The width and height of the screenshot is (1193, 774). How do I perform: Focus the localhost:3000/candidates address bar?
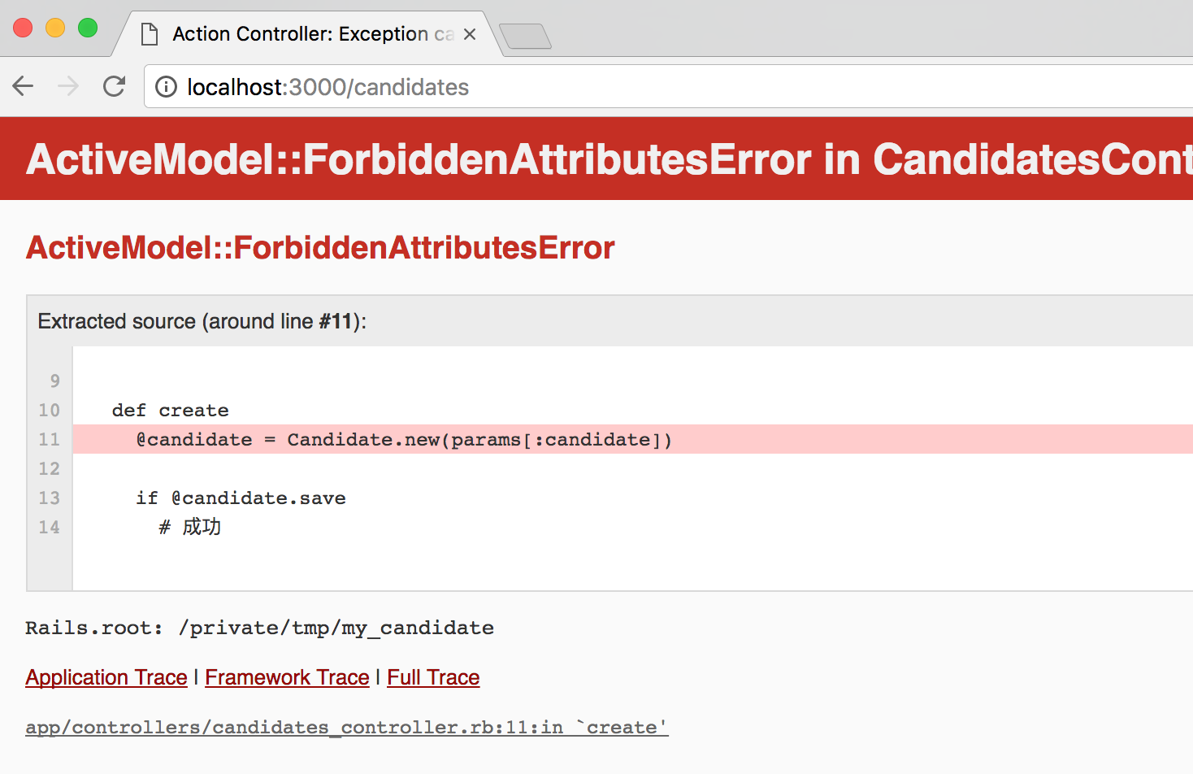(x=569, y=87)
